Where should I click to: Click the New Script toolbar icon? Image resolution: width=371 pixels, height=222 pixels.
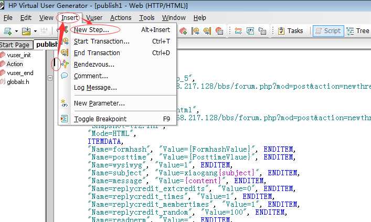pos(8,31)
